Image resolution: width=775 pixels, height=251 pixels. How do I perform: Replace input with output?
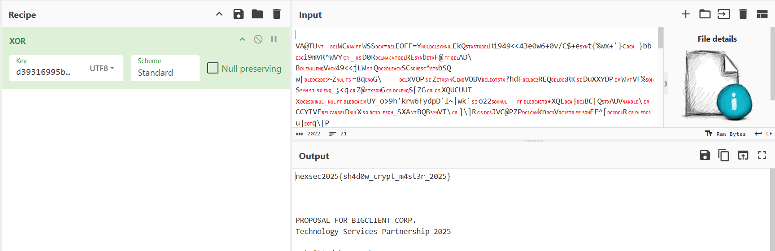743,156
